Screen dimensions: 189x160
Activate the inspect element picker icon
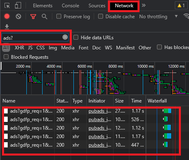(x=7, y=6)
